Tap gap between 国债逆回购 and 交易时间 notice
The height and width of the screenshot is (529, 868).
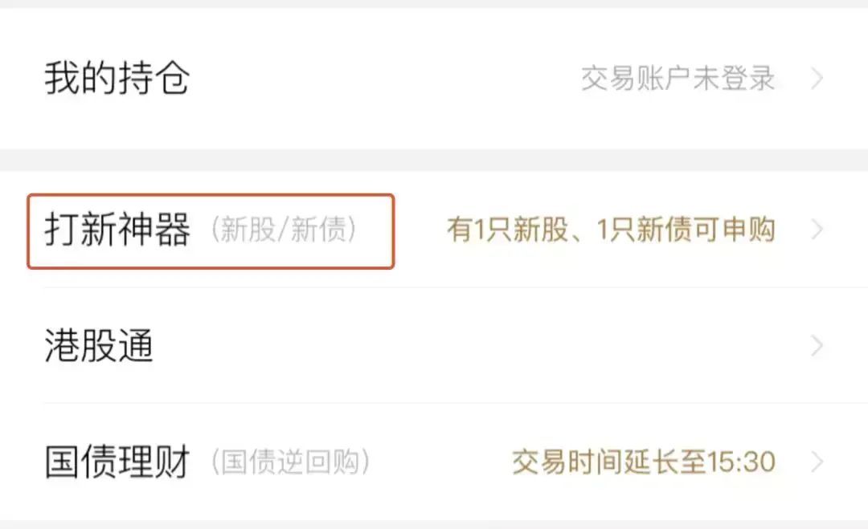(x=441, y=462)
